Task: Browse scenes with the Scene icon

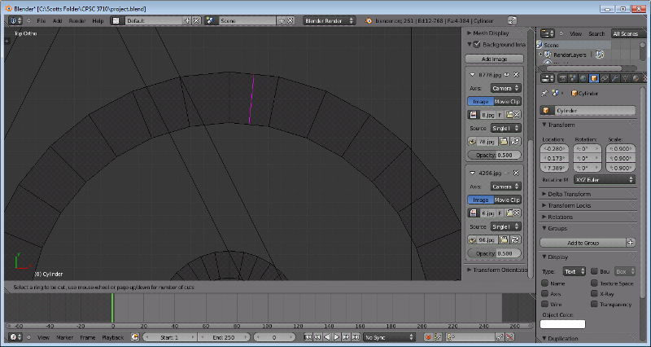Action: click(x=210, y=21)
